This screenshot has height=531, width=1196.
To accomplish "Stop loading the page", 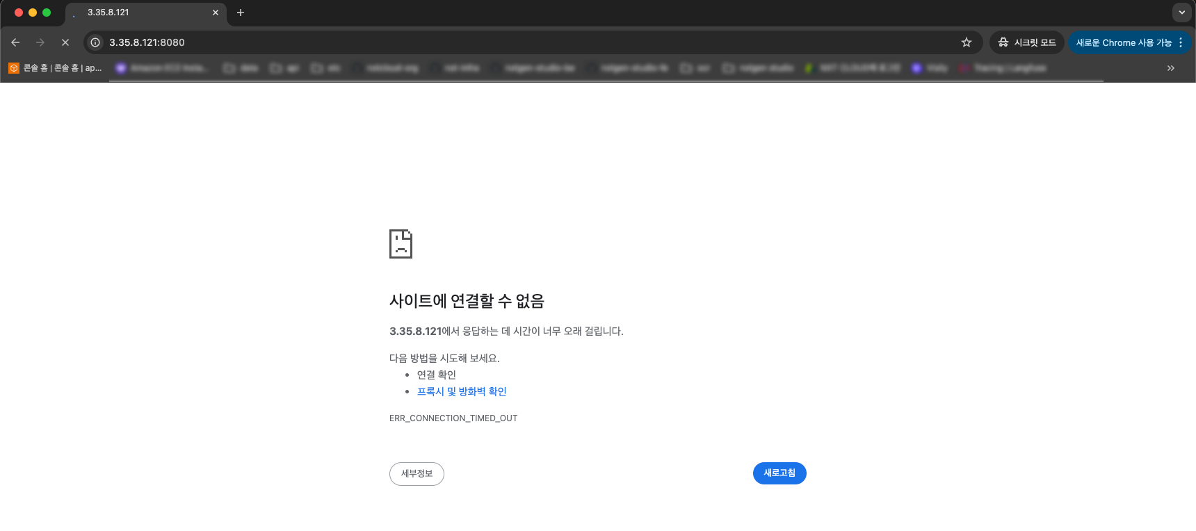I will (65, 42).
